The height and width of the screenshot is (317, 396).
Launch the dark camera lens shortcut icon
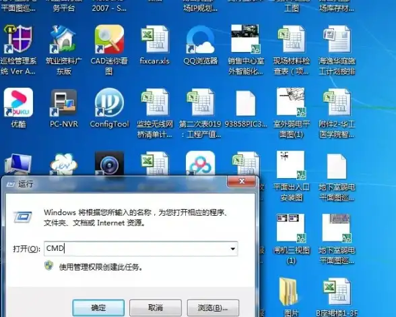click(x=109, y=163)
